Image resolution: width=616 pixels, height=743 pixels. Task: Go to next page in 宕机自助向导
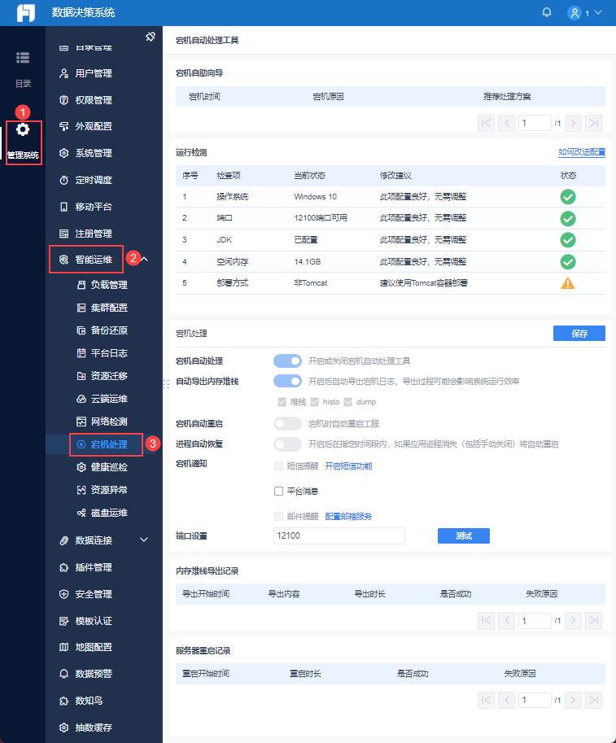pos(573,123)
